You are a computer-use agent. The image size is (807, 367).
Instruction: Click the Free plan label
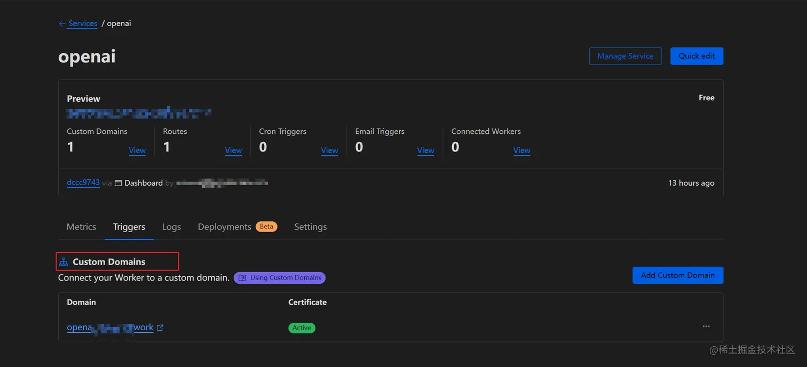706,98
